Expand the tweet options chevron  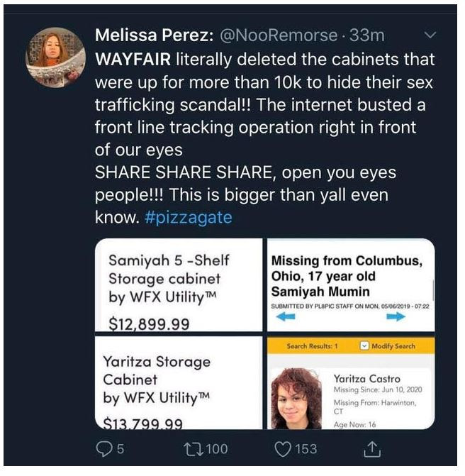click(430, 33)
